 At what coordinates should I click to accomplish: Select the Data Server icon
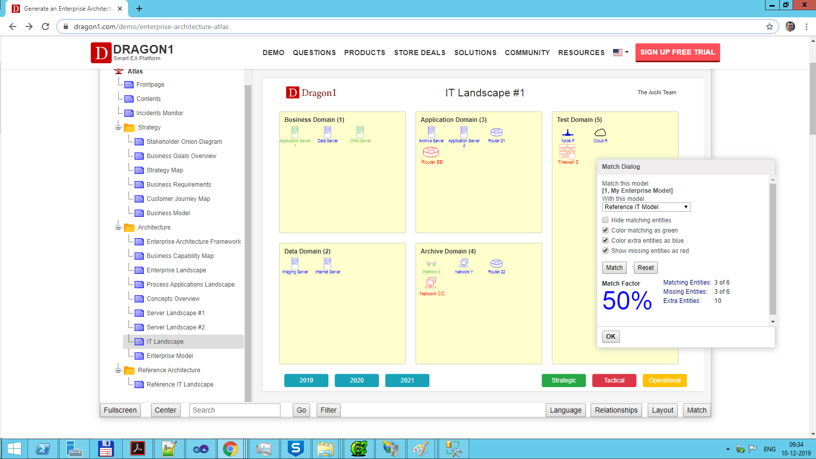pos(327,133)
